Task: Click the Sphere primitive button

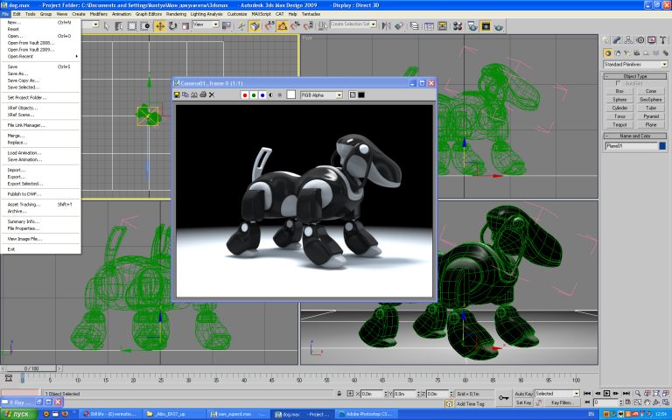Action: pyautogui.click(x=619, y=100)
